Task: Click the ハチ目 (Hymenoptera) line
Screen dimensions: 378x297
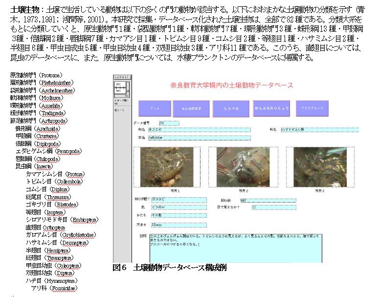Action: 52,281
